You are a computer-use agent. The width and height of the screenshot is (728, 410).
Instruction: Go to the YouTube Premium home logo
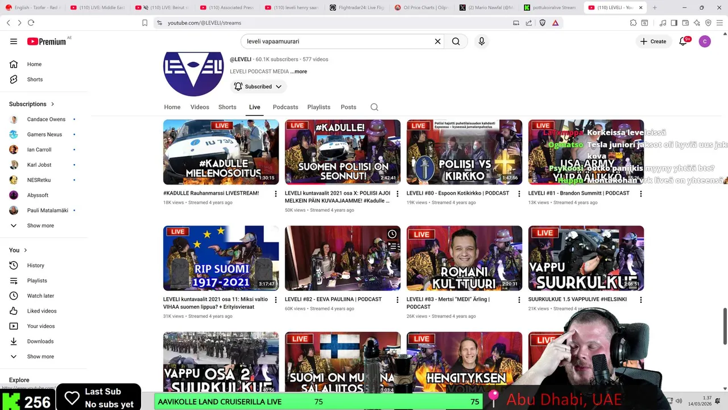[x=47, y=42]
